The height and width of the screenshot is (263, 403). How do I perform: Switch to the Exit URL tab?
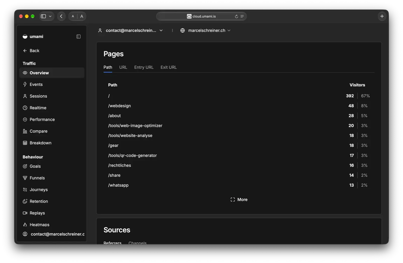coord(169,67)
